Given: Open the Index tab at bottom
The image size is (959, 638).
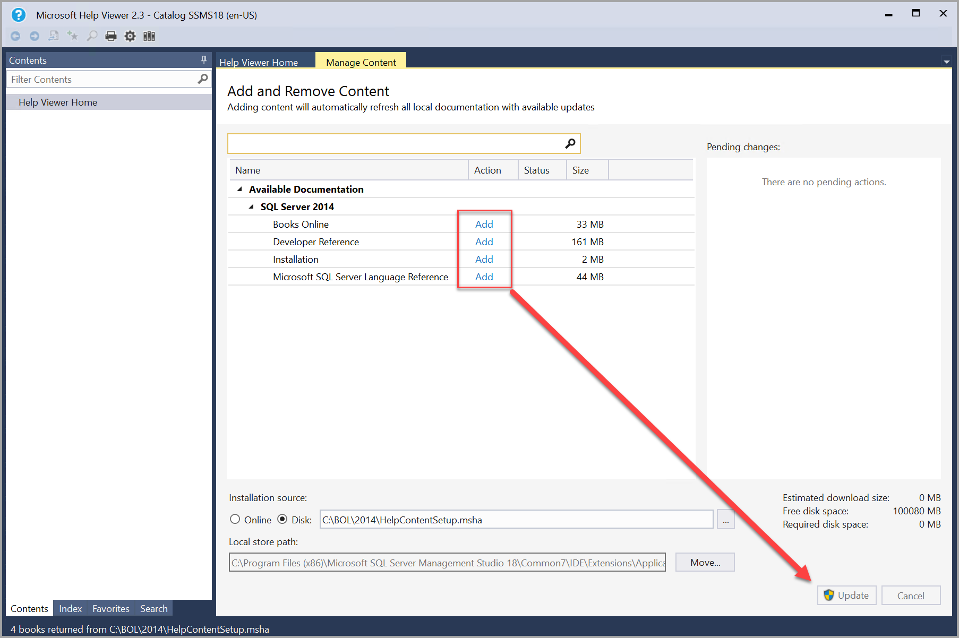Looking at the screenshot, I should click(70, 608).
